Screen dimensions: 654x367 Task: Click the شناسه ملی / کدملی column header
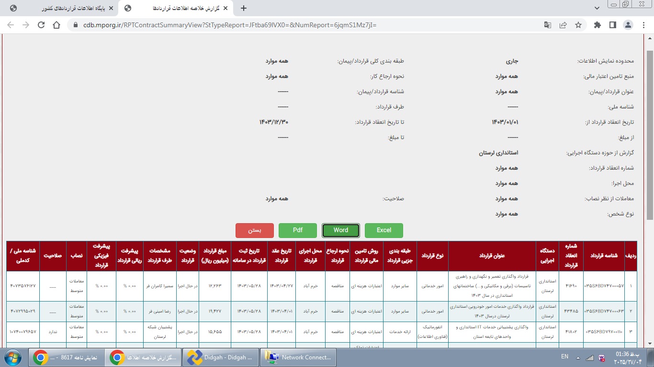pos(23,256)
